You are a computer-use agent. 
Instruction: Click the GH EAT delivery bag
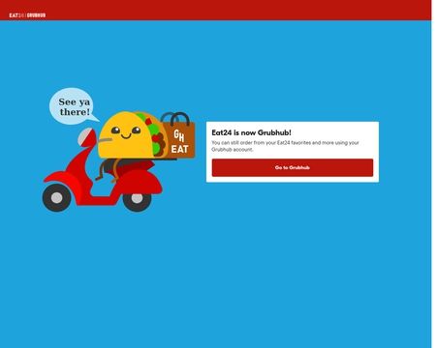(x=178, y=135)
